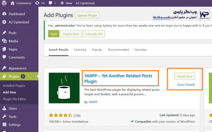Screen dimensions: 212x132
Task: Switch to the Popular tab
Action: click(x=97, y=50)
